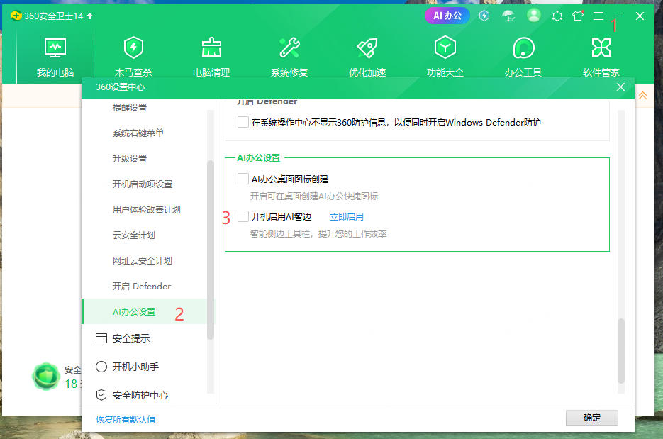This screenshot has width=663, height=439.
Task: Open the 功能大全 panel
Action: [x=445, y=55]
